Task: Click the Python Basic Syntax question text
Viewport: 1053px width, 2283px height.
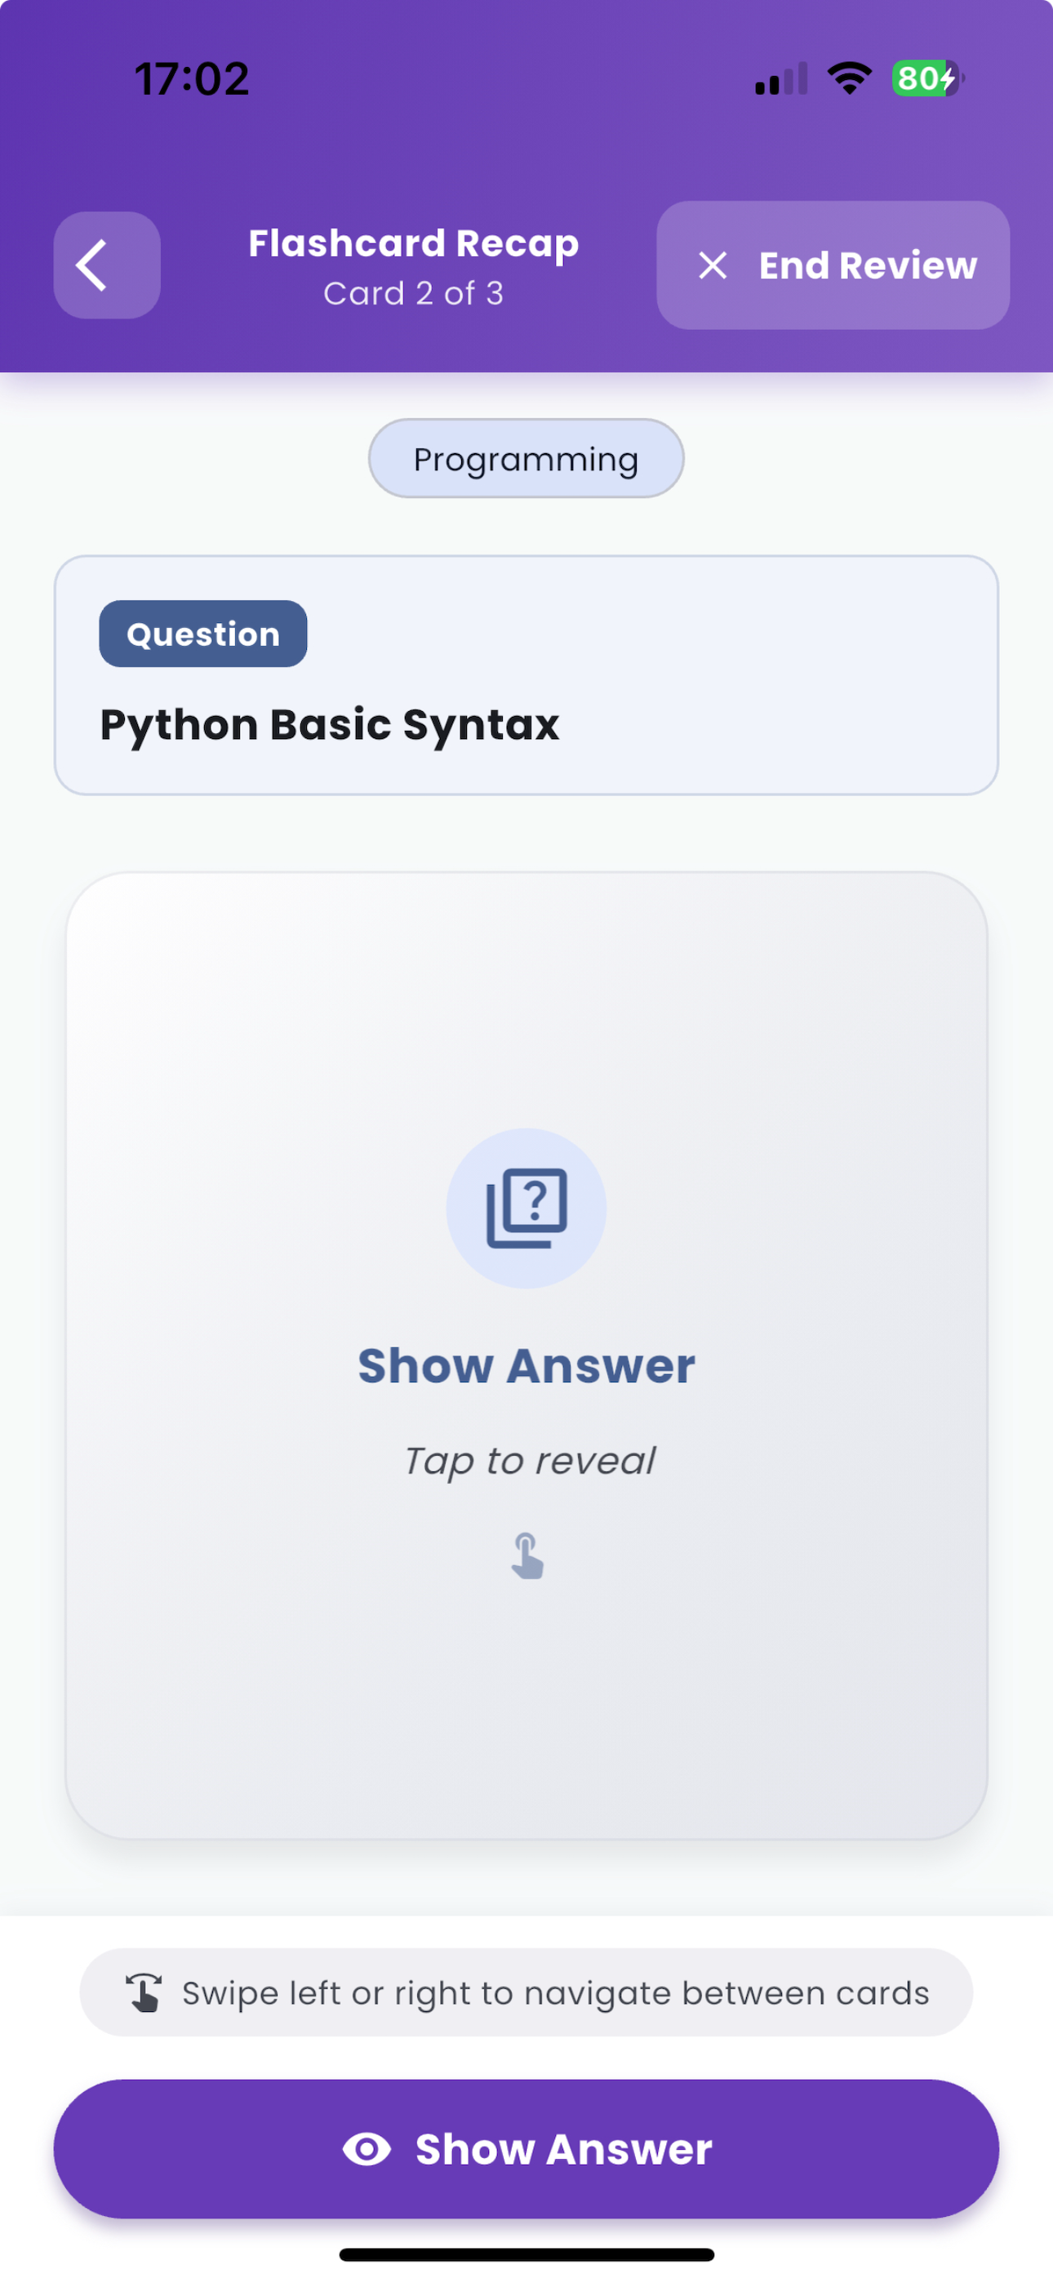Action: pyautogui.click(x=330, y=726)
